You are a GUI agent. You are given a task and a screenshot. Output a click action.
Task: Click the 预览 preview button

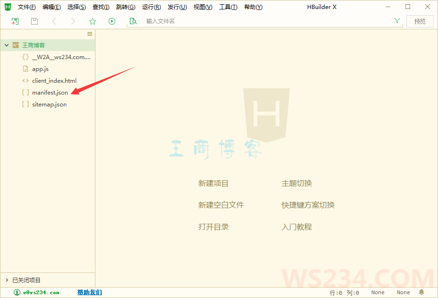tap(420, 21)
